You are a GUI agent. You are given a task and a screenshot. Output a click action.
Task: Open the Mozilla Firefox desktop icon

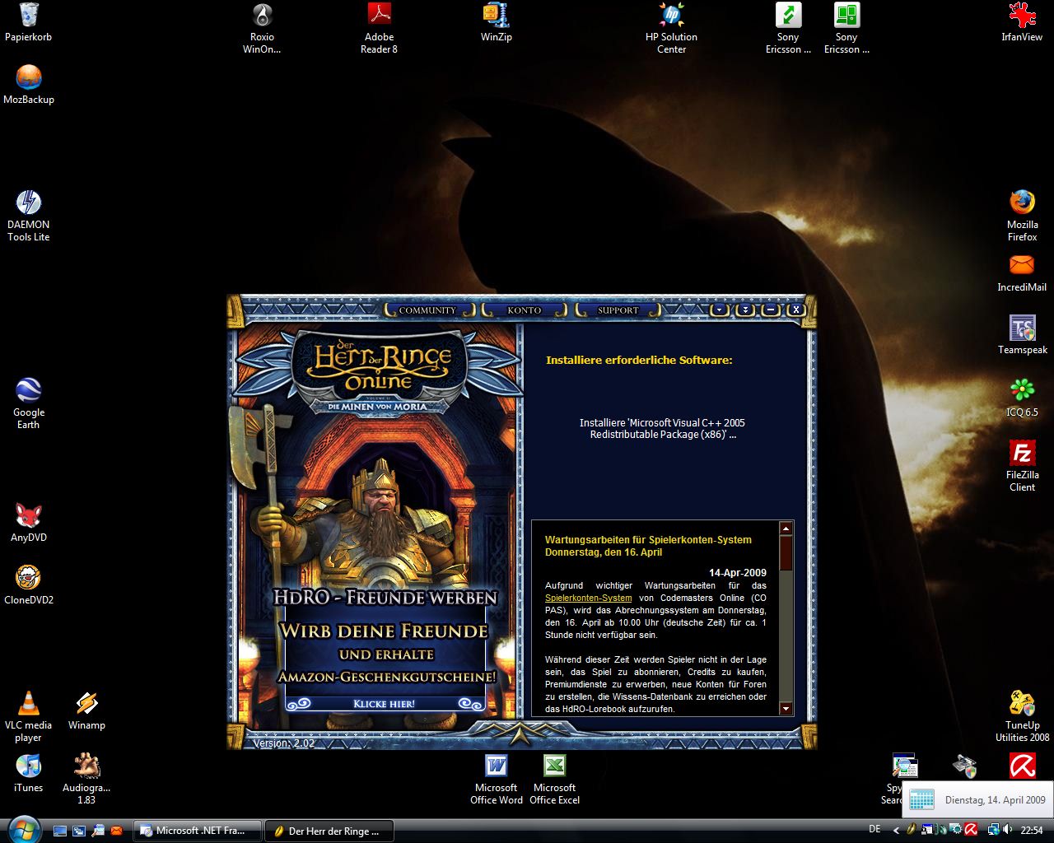click(x=1022, y=203)
